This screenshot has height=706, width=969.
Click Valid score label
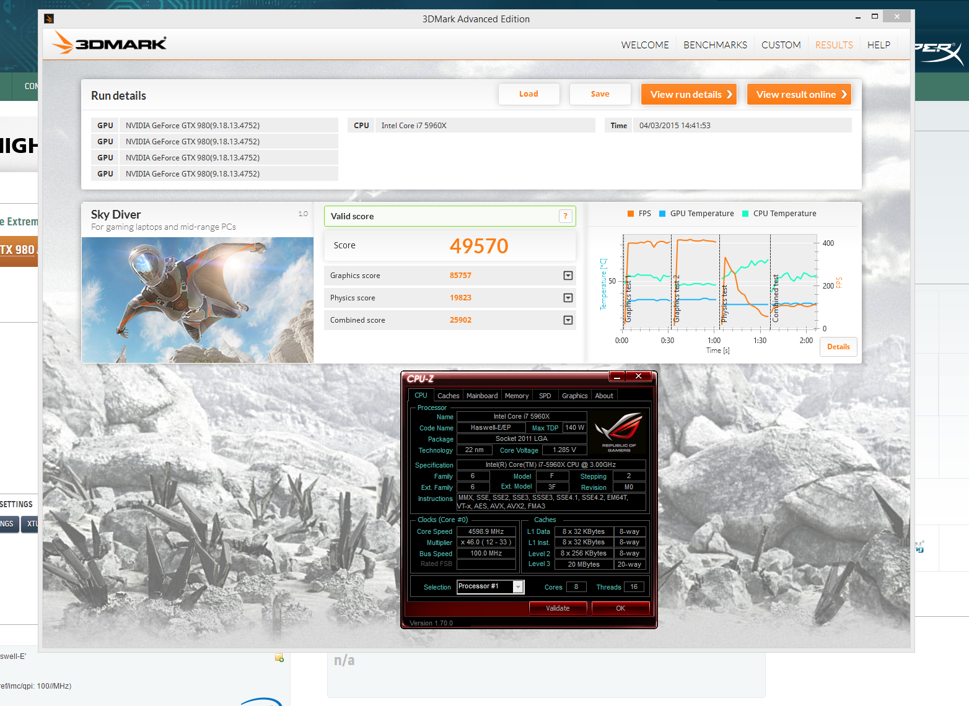352,216
